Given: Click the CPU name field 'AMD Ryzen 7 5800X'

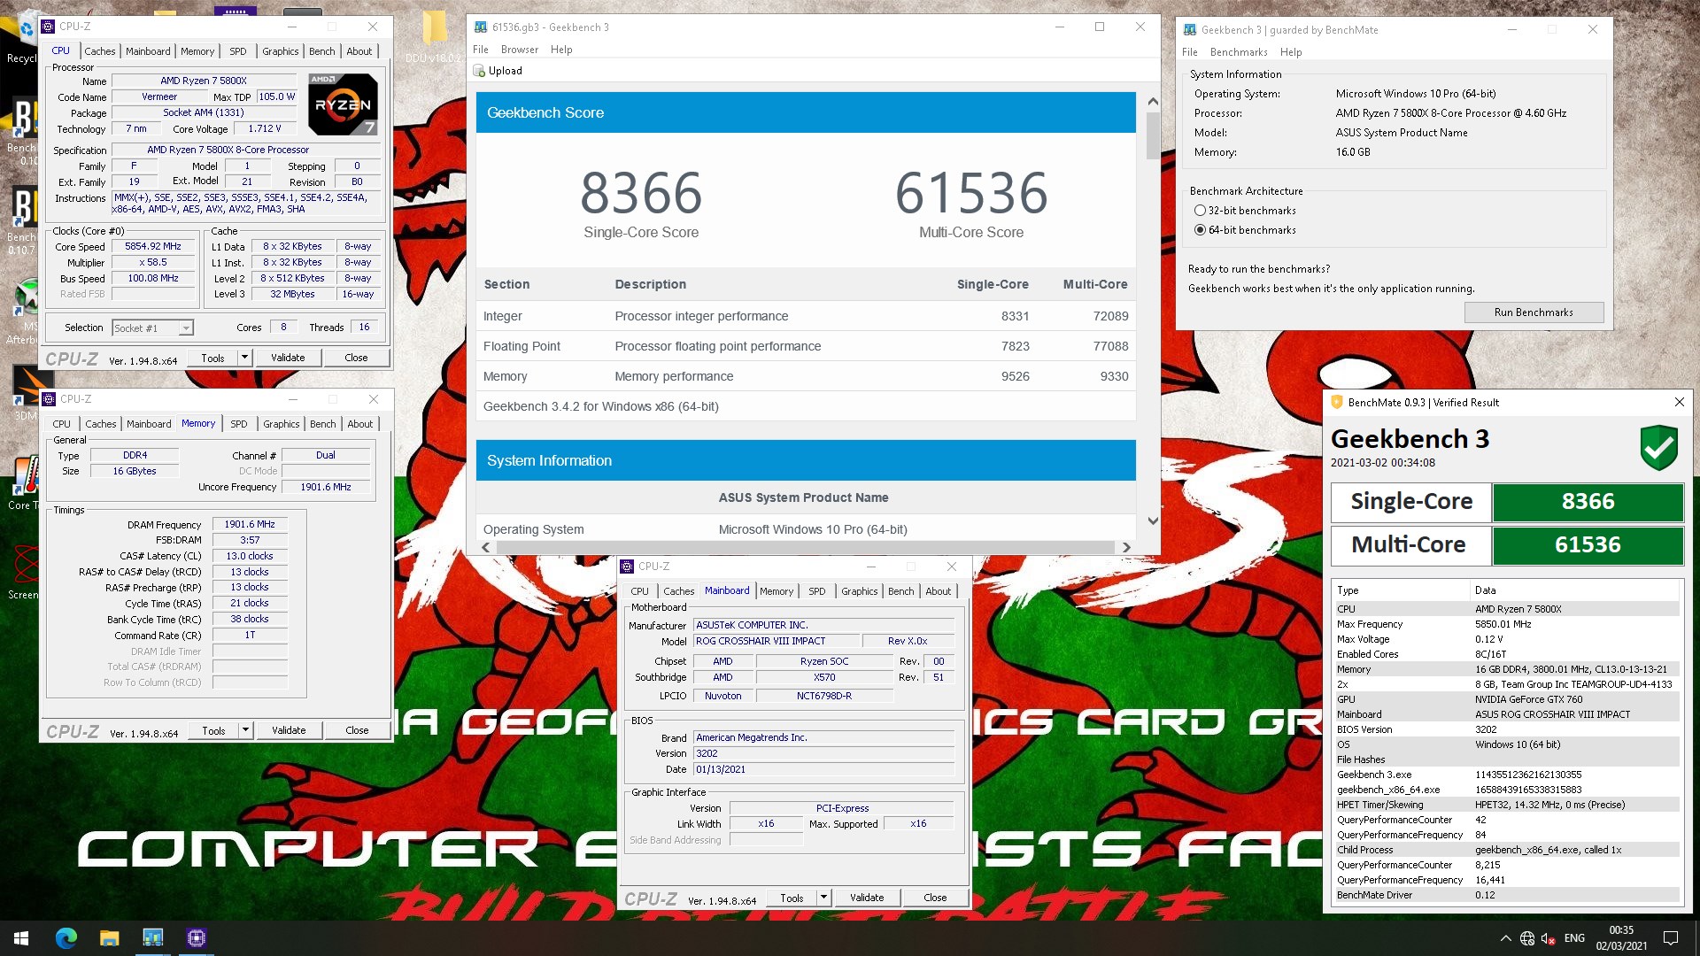Looking at the screenshot, I should pos(204,81).
